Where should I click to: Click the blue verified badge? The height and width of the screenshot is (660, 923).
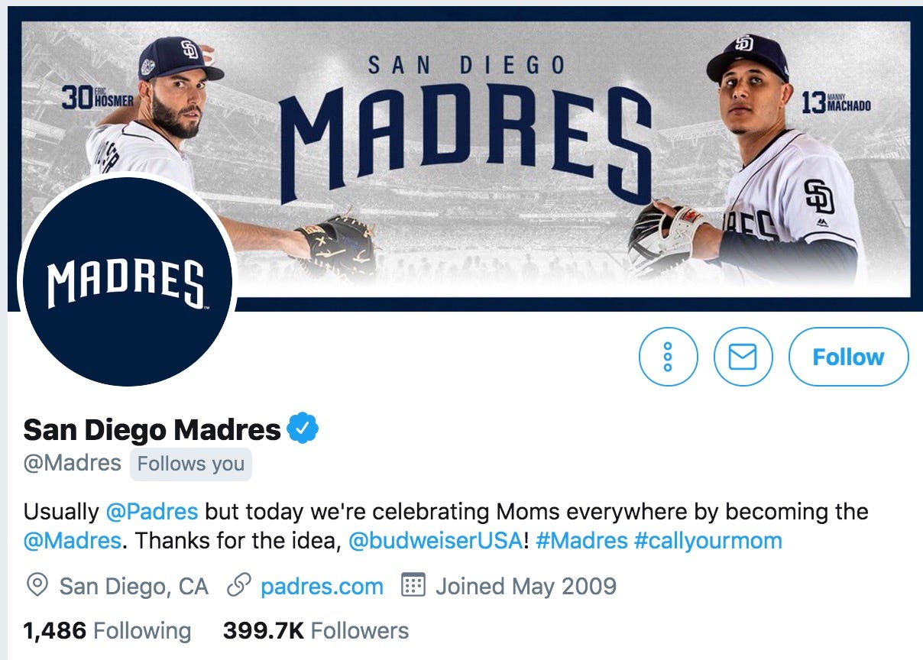tap(303, 429)
